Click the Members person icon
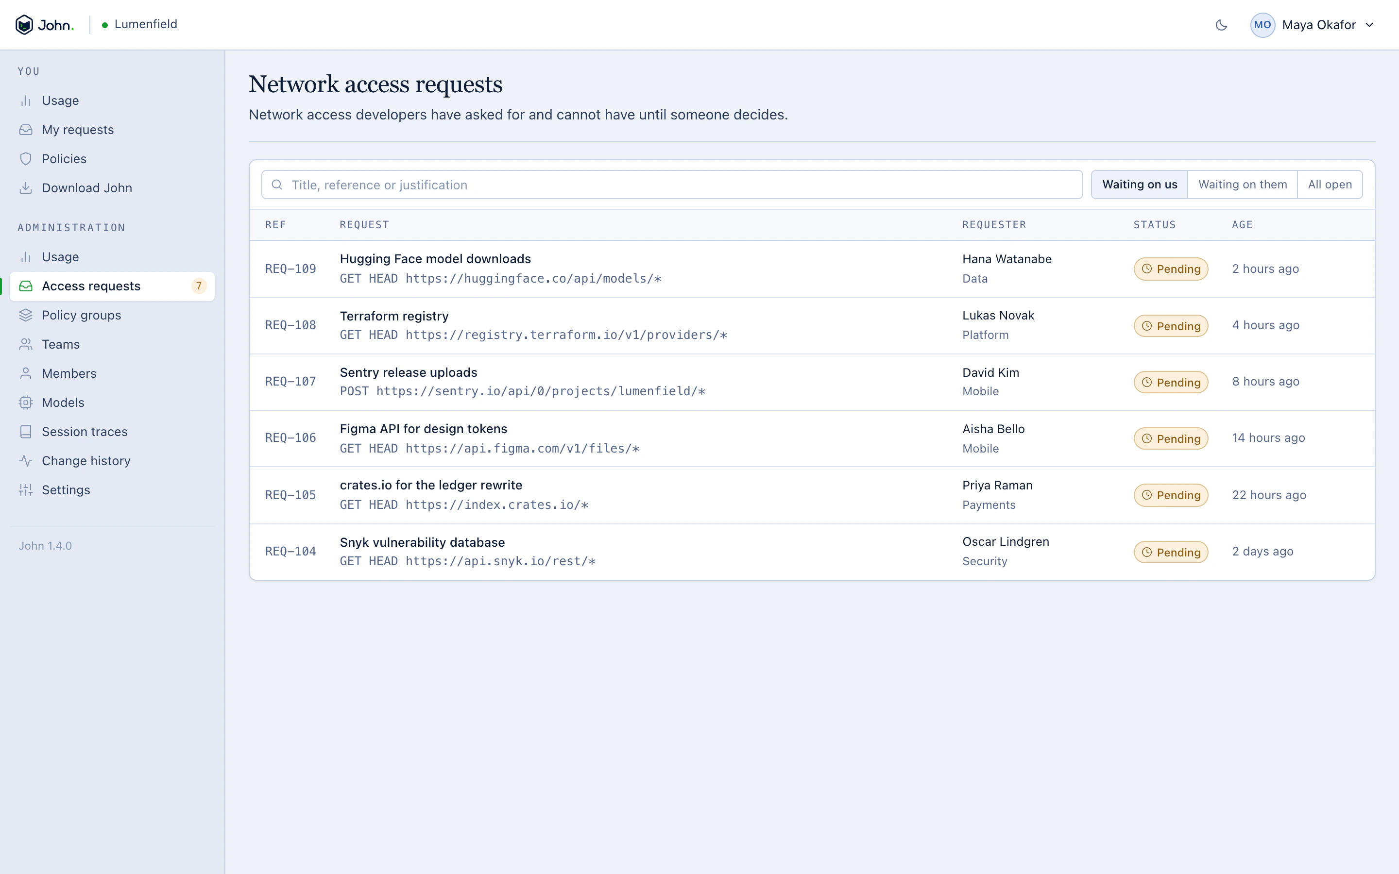1399x874 pixels. point(25,373)
